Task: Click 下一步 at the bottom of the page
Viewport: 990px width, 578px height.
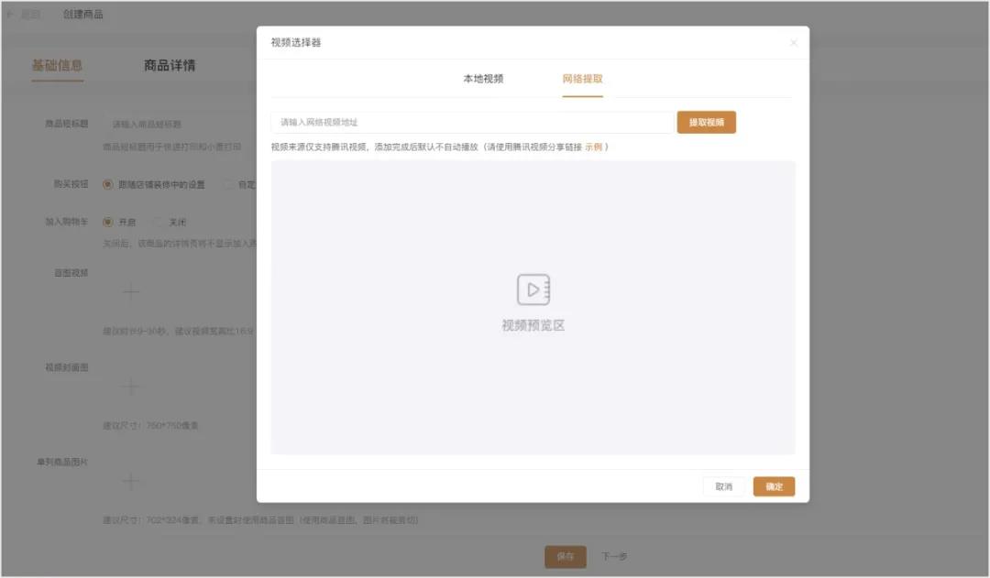Action: pyautogui.click(x=613, y=557)
